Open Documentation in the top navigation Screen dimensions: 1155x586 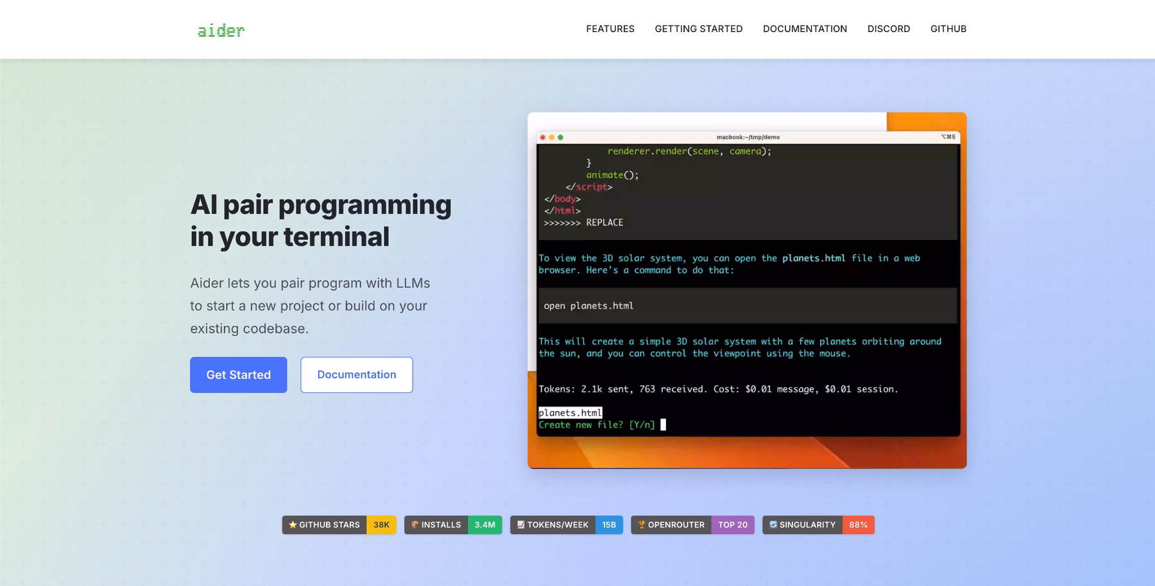[x=805, y=29]
